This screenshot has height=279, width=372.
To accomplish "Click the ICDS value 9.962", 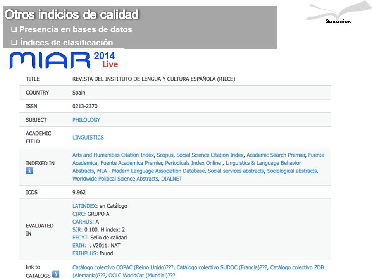I will (79, 193).
